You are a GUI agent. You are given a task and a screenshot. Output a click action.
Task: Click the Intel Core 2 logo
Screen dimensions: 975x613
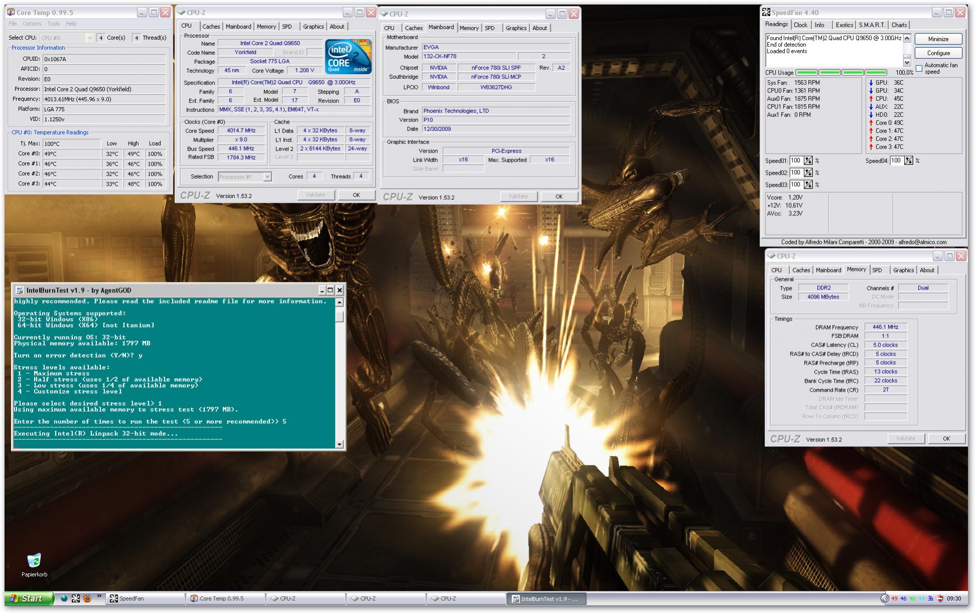click(348, 56)
